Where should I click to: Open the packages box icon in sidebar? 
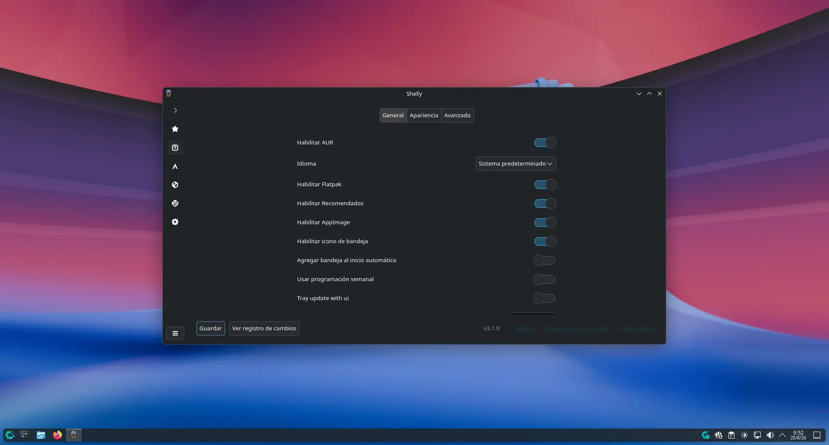[x=175, y=147]
